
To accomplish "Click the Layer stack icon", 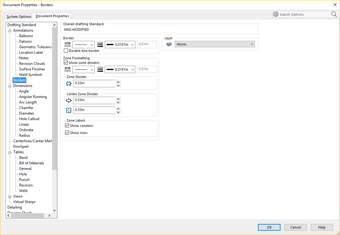I will [169, 44].
